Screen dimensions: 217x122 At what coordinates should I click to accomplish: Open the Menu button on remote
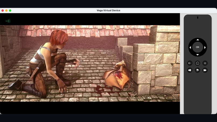205,63
